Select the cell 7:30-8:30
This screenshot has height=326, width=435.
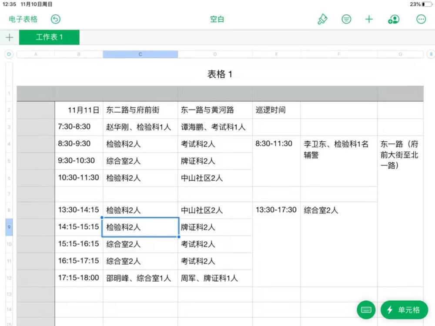[x=79, y=127]
